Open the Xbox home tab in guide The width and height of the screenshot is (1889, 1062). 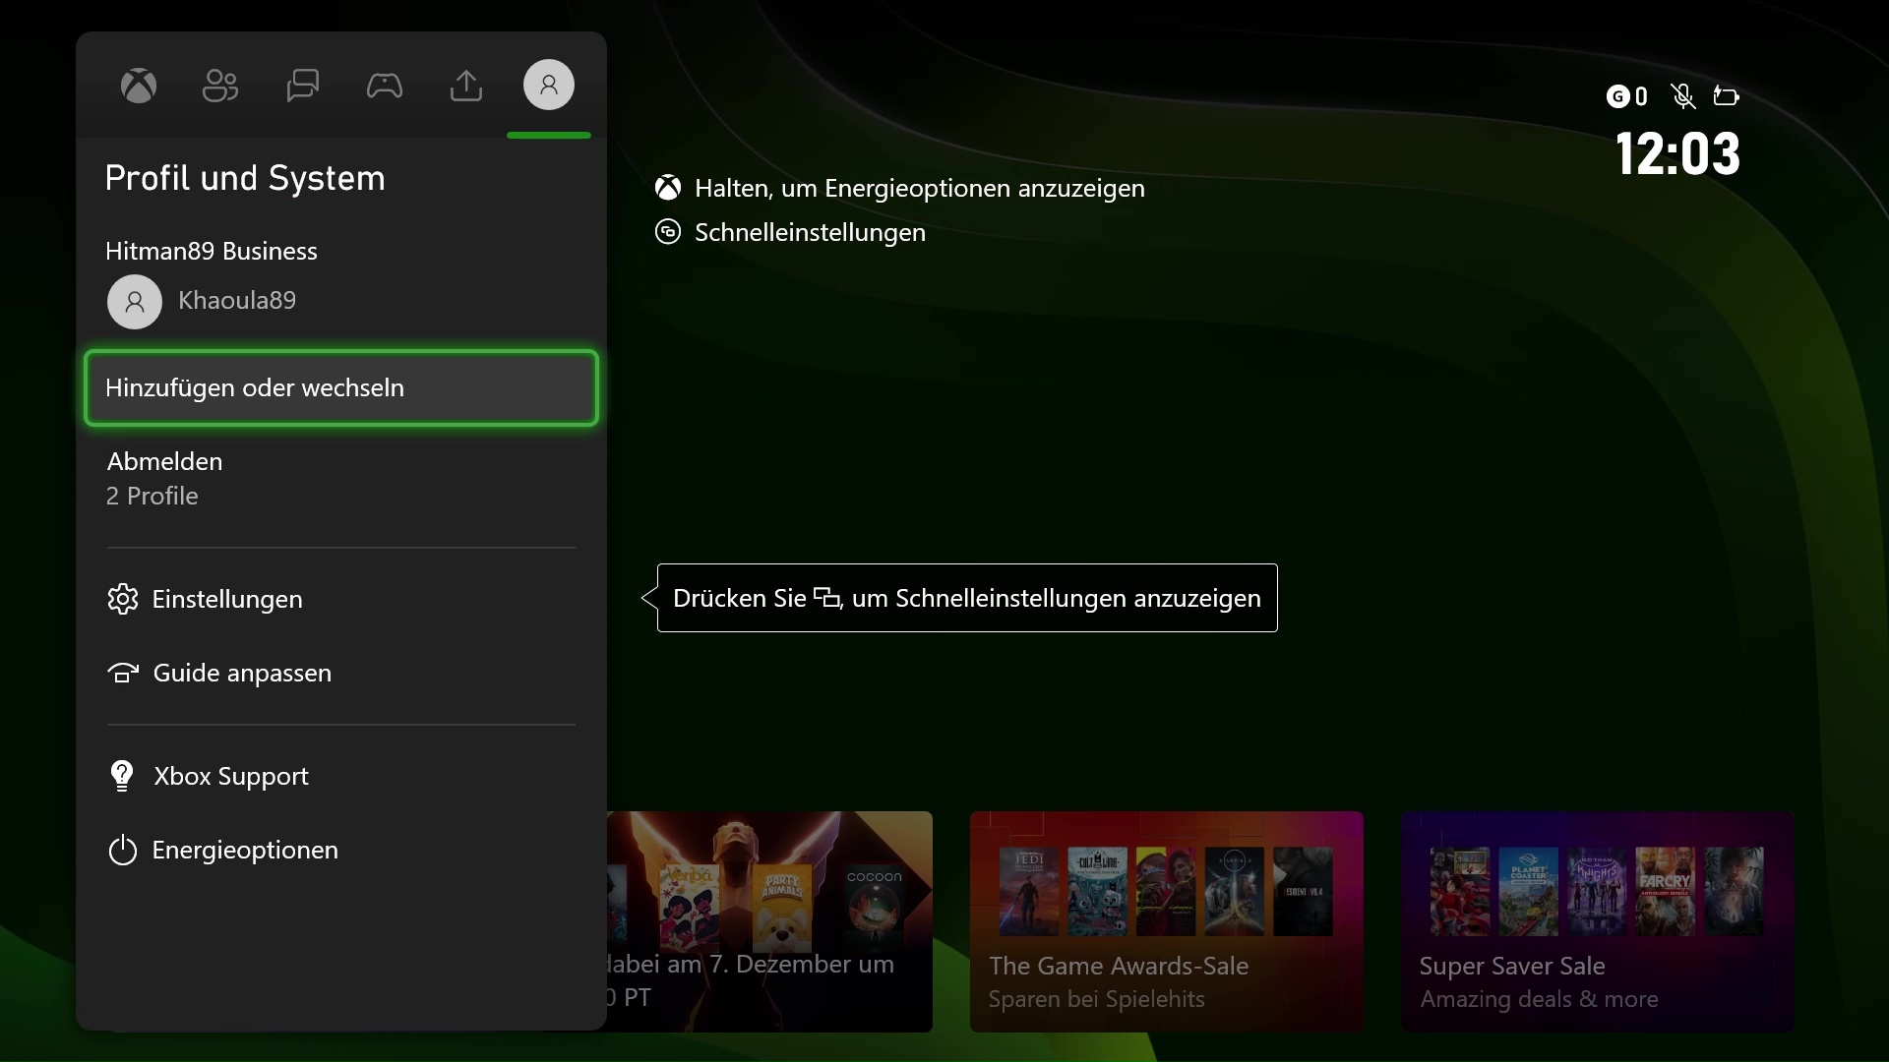(139, 86)
